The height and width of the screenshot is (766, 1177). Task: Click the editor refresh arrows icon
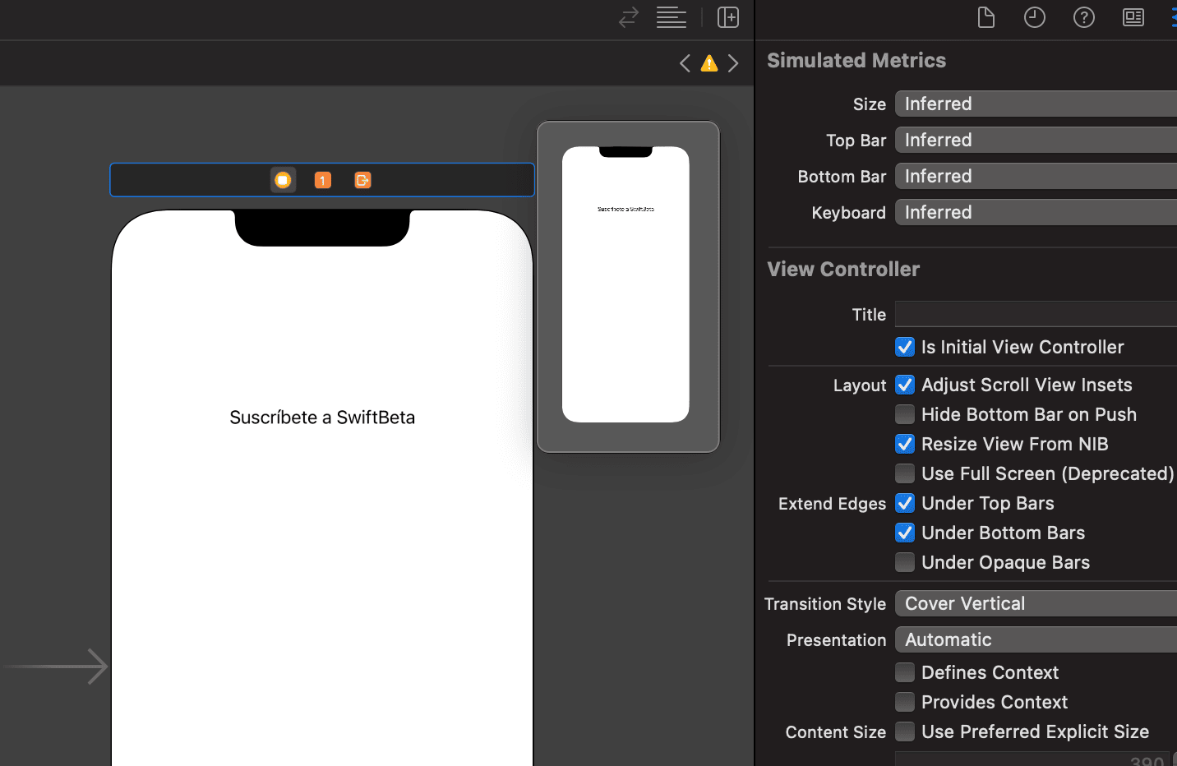629,17
